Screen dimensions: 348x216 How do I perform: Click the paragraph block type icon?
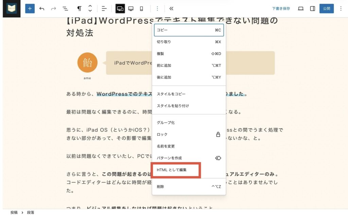[79, 8]
